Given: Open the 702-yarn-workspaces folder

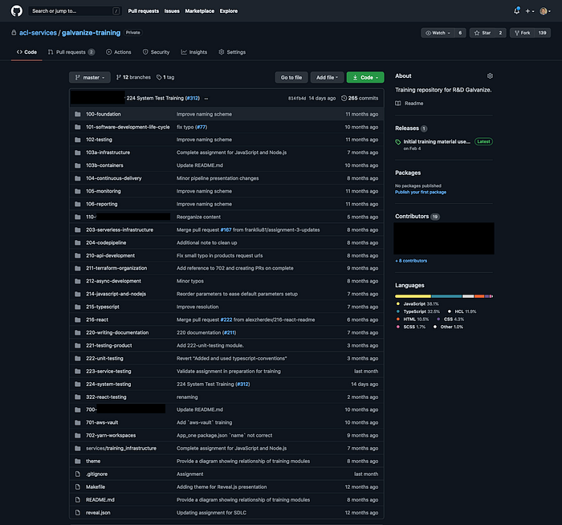Looking at the screenshot, I should point(111,435).
